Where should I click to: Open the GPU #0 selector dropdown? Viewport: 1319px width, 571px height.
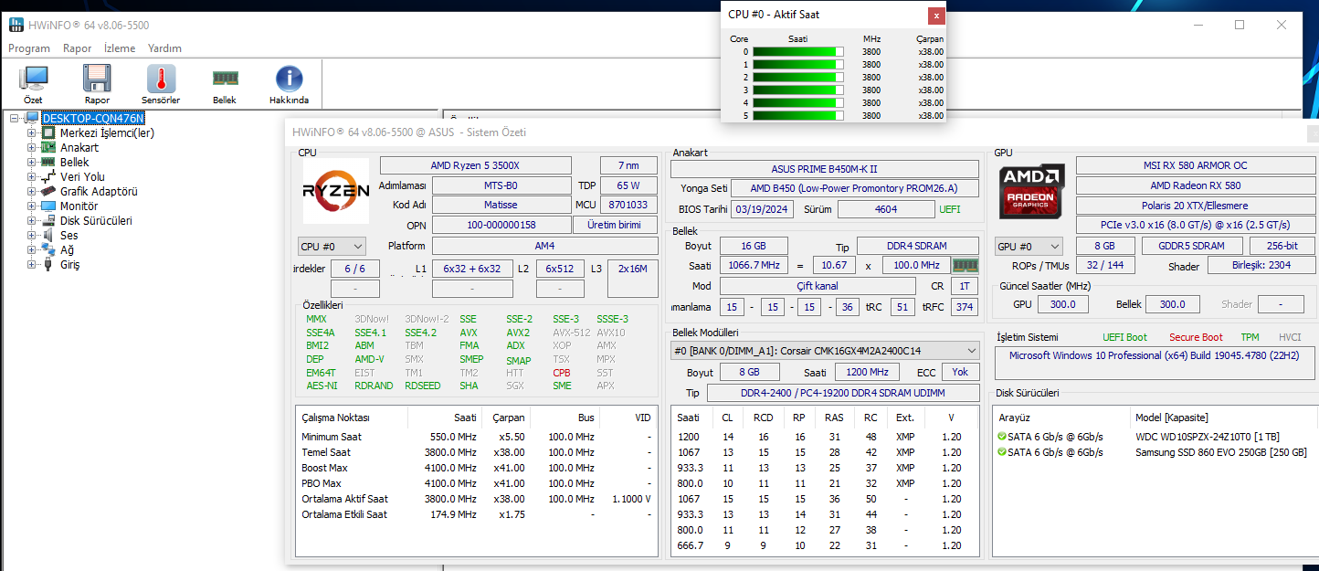point(1029,246)
